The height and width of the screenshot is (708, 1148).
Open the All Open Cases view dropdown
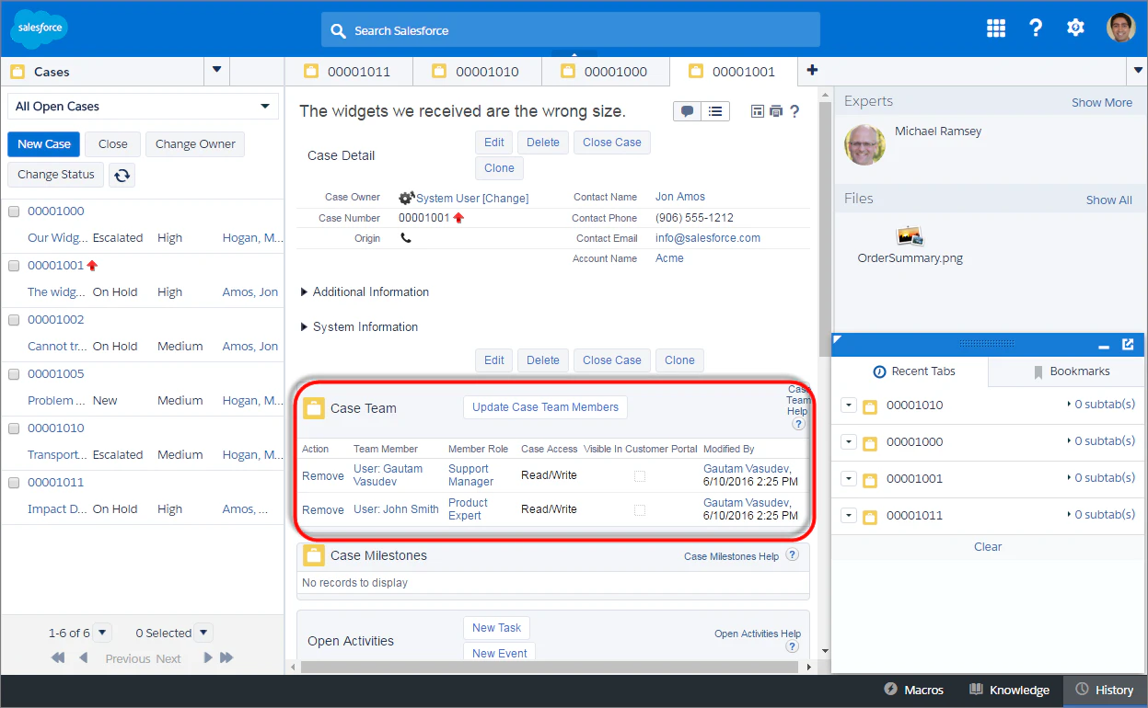click(x=143, y=106)
